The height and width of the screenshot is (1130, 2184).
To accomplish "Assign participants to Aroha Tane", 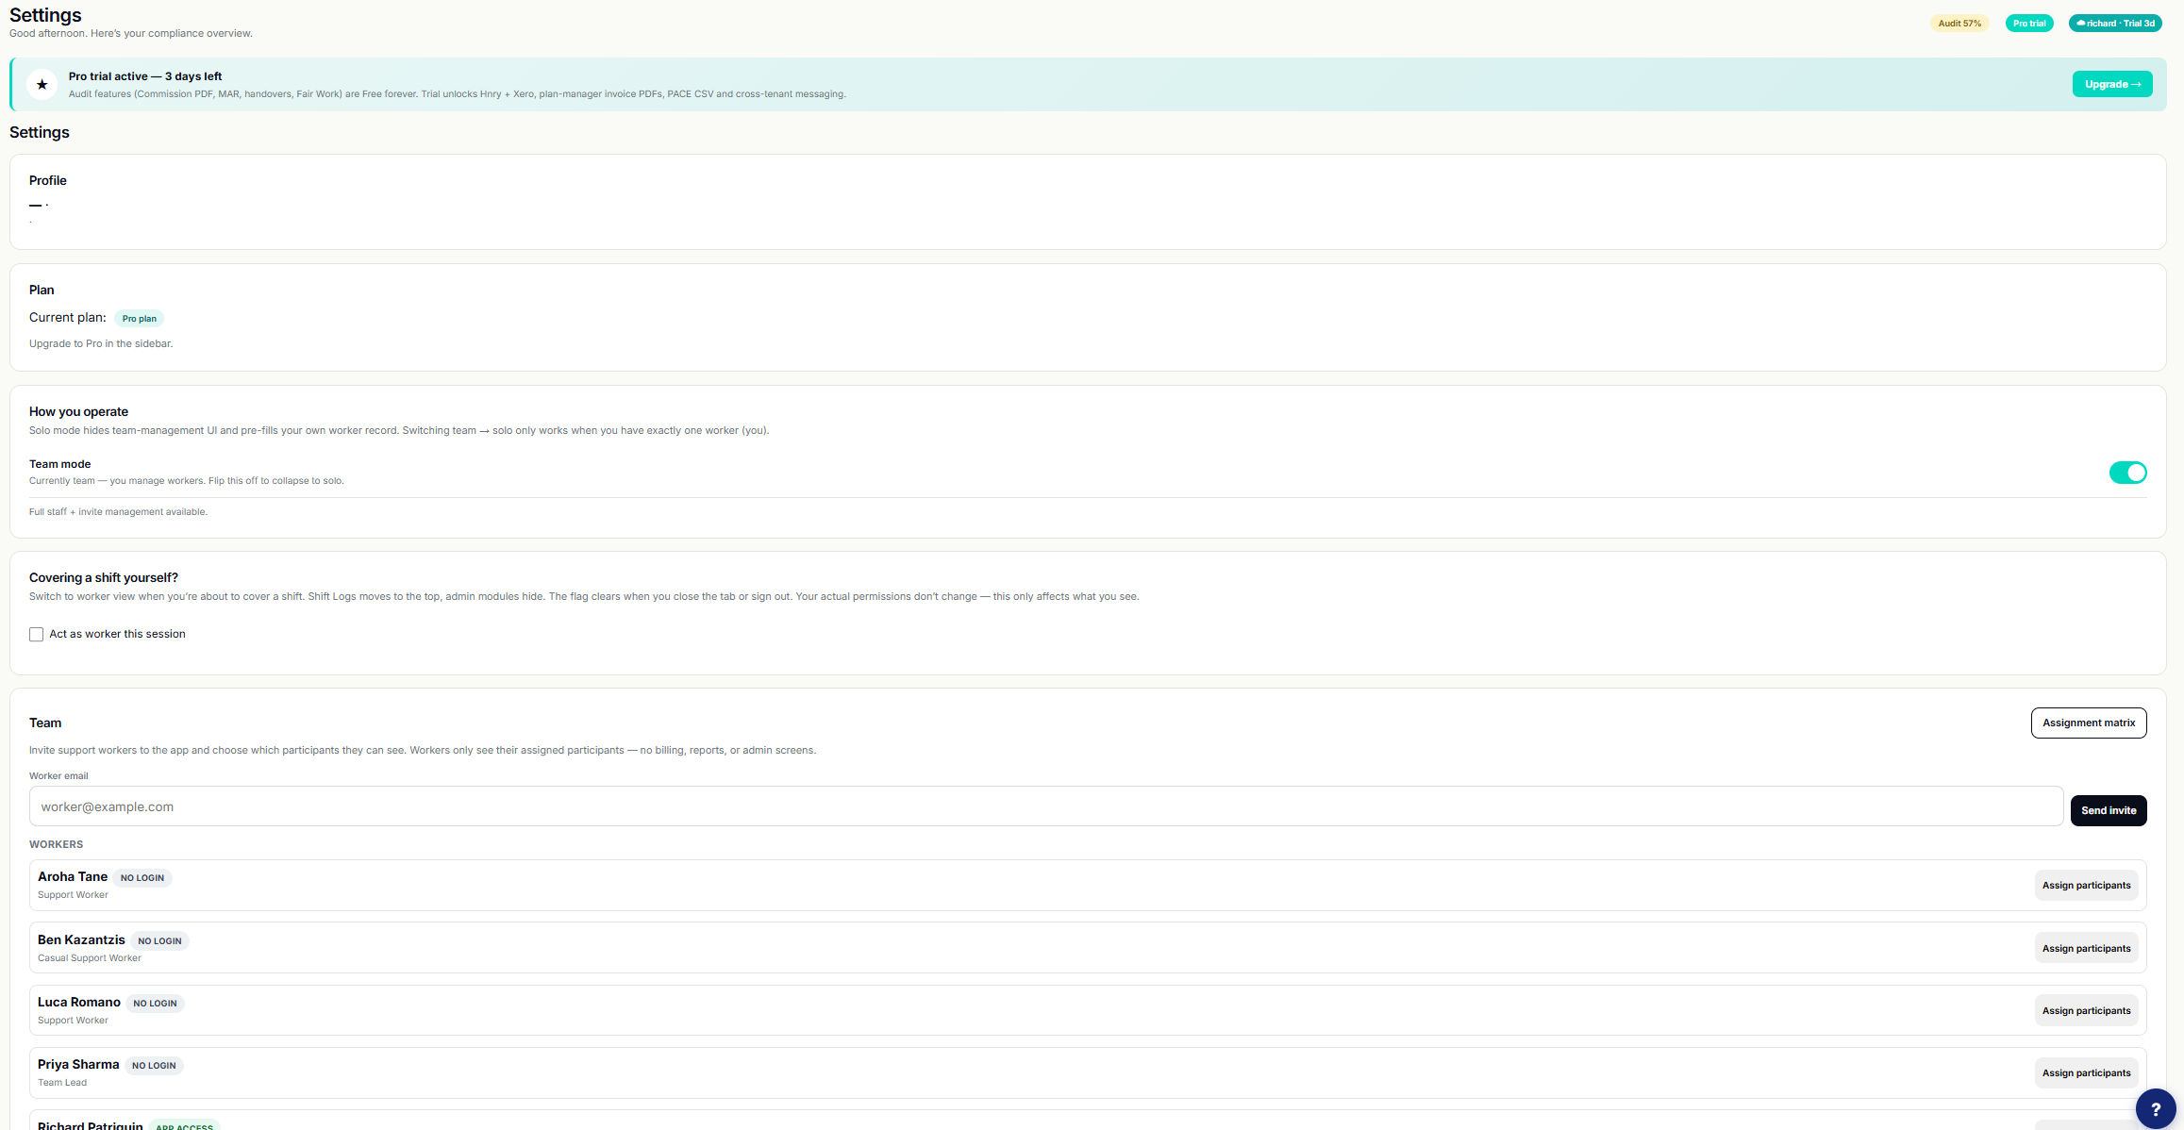I will [x=2086, y=886].
